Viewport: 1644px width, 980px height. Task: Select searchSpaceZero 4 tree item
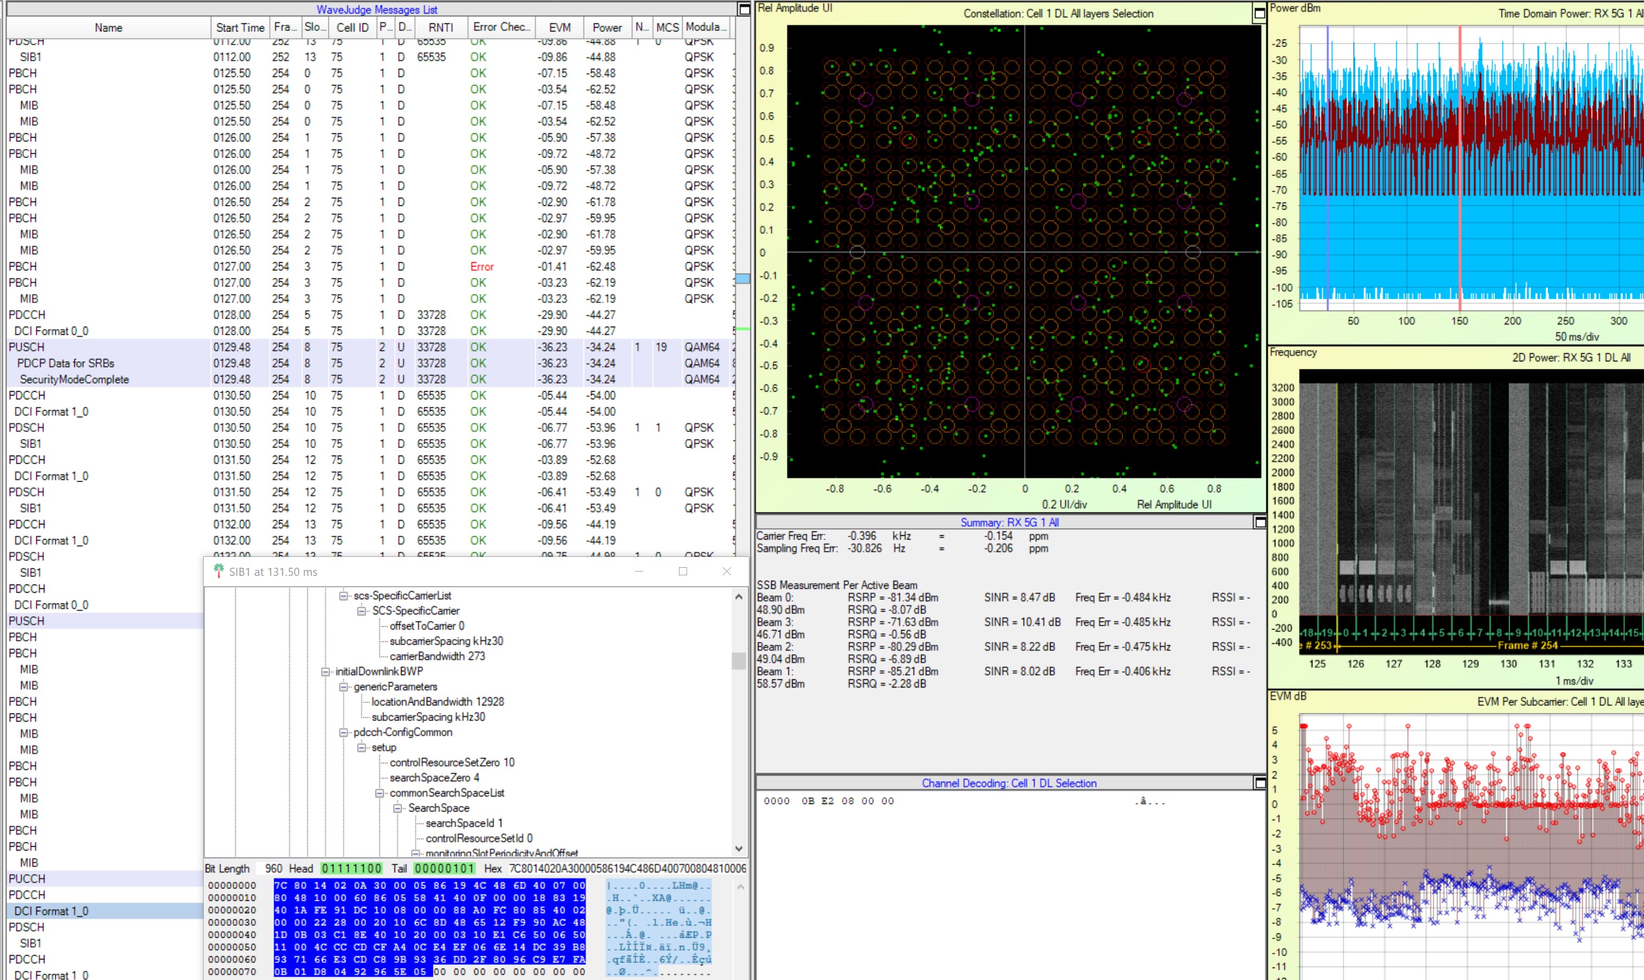[434, 778]
